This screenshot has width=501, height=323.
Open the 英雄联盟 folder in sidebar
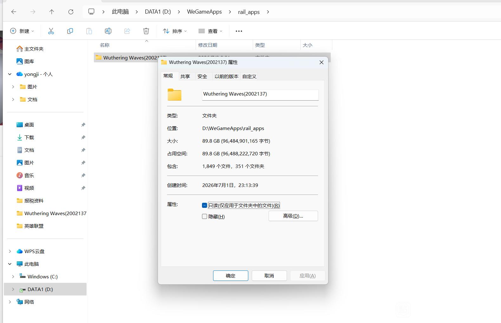[x=30, y=226]
